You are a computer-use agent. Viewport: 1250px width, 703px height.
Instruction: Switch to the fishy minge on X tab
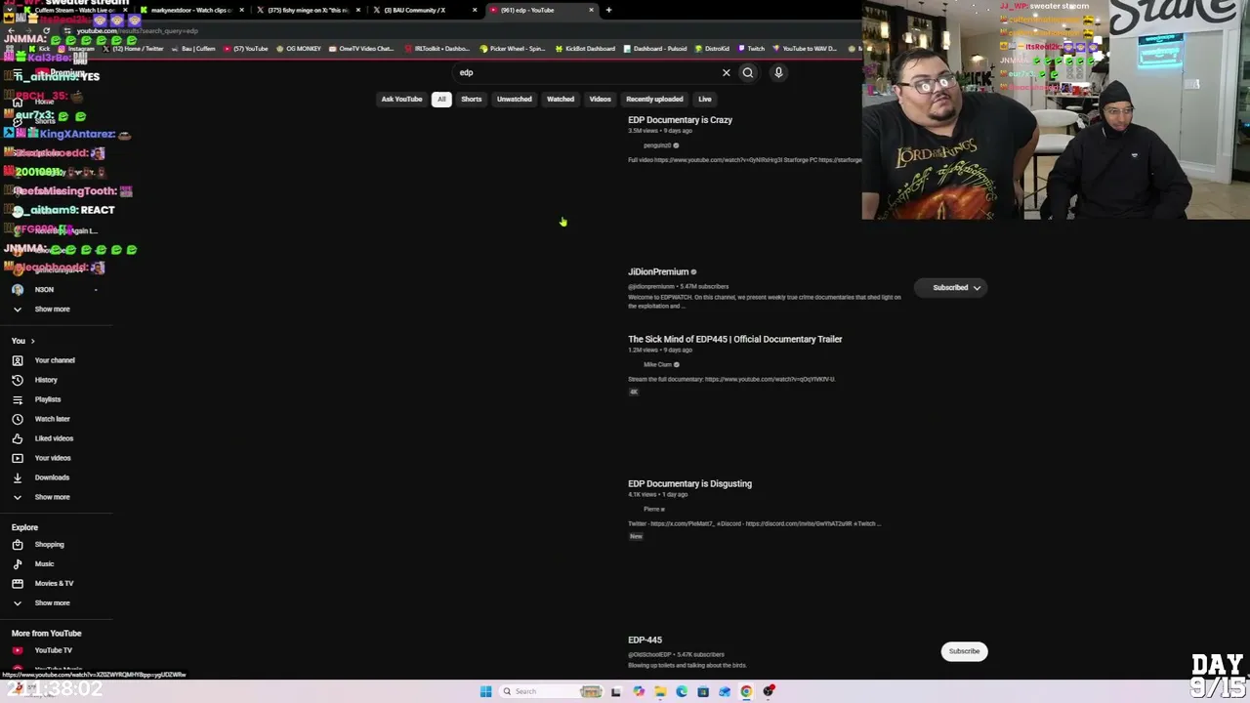coord(308,10)
